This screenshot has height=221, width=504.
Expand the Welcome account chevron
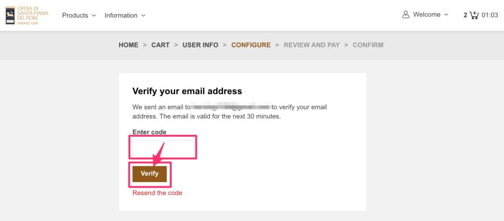pyautogui.click(x=446, y=14)
